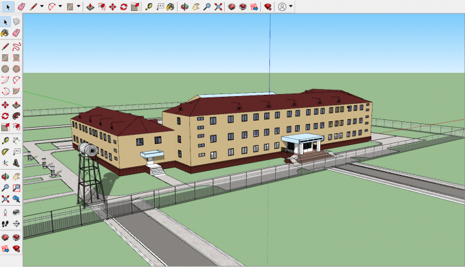The width and height of the screenshot is (465, 267).
Task: Select the Position Camera tool
Action: (x=5, y=213)
